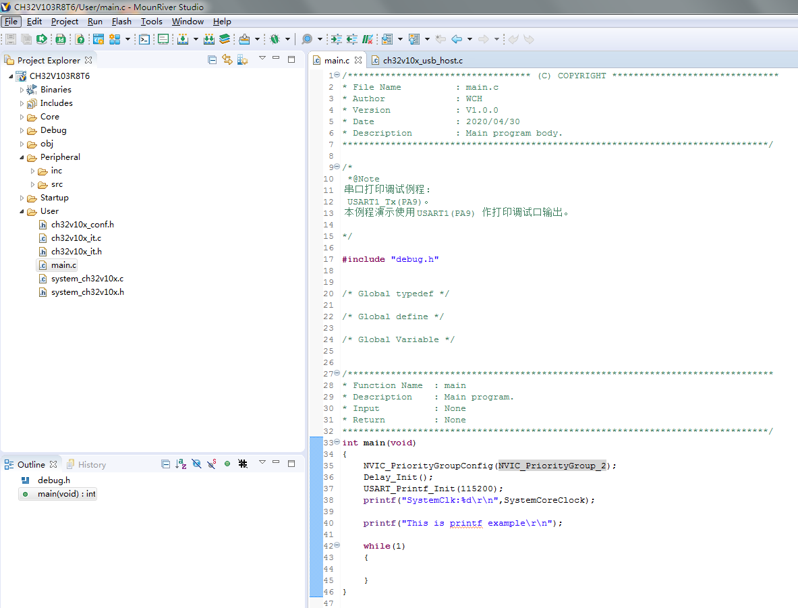
Task: Fold the main function at line 33
Action: [337, 443]
